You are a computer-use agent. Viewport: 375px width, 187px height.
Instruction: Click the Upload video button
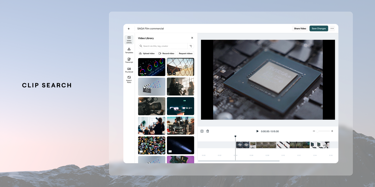(x=147, y=53)
